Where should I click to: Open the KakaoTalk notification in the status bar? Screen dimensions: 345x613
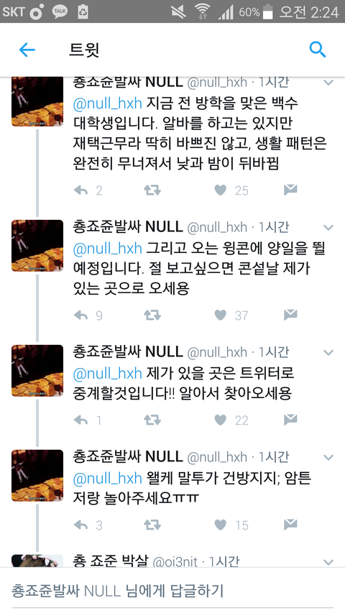pyautogui.click(x=60, y=11)
